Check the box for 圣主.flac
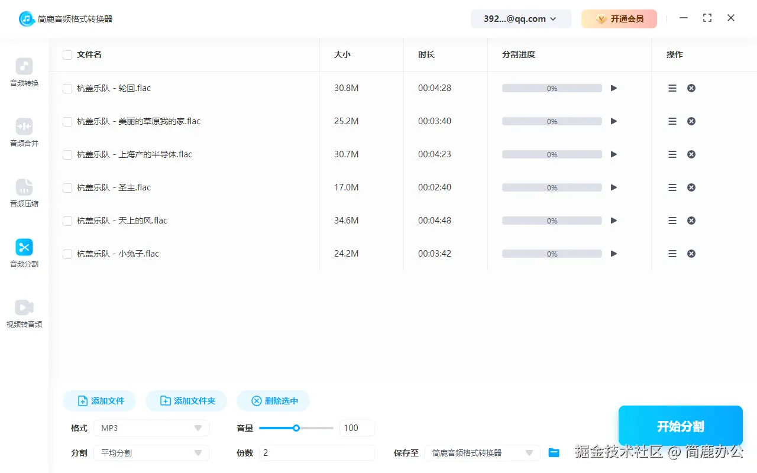The image size is (757, 473). pos(67,188)
